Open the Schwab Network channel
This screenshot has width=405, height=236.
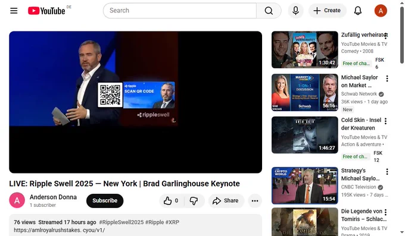tap(359, 94)
